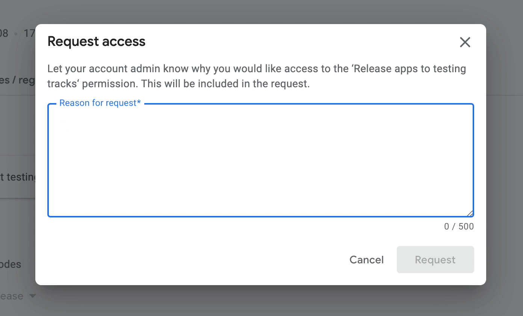Click the 'Request access' dialog title
Viewport: 523px width, 316px height.
(97, 41)
